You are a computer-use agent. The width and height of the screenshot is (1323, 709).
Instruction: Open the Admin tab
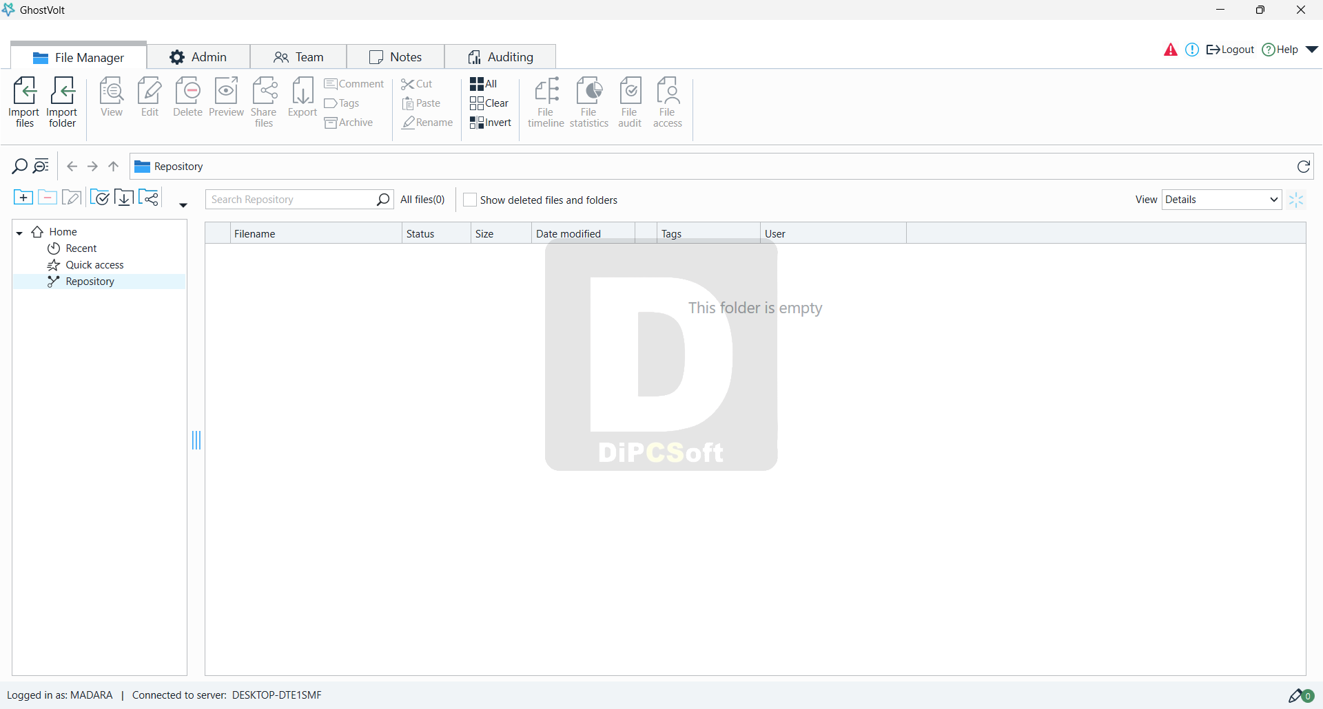tap(198, 57)
